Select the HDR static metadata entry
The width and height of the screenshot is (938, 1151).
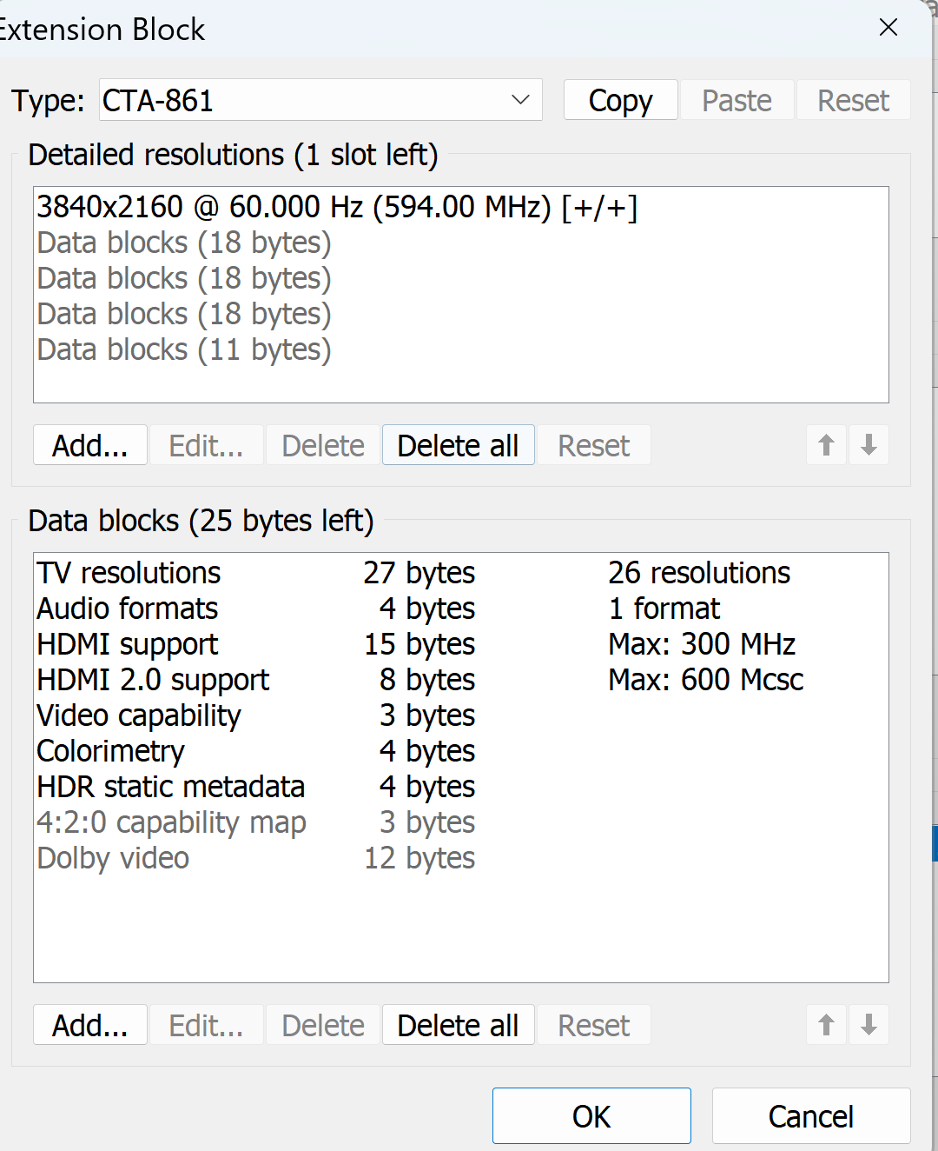[170, 787]
